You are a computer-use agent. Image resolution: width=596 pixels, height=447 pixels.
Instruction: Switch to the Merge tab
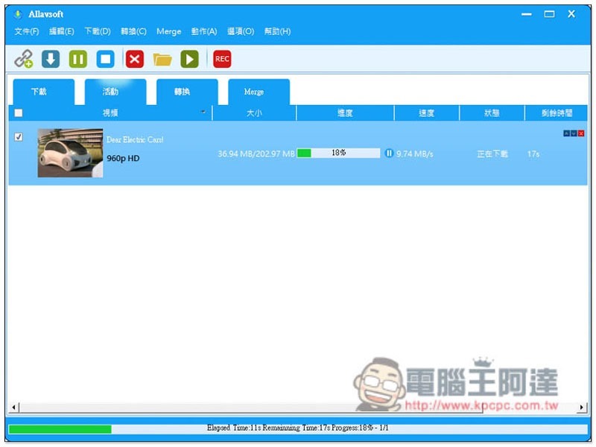254,92
